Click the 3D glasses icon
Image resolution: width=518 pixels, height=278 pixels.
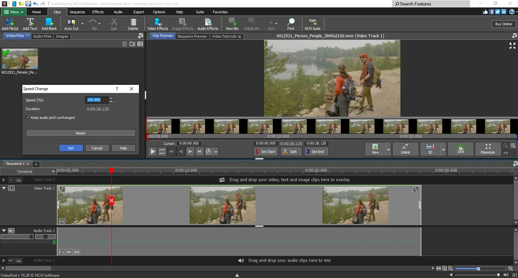tap(430, 149)
